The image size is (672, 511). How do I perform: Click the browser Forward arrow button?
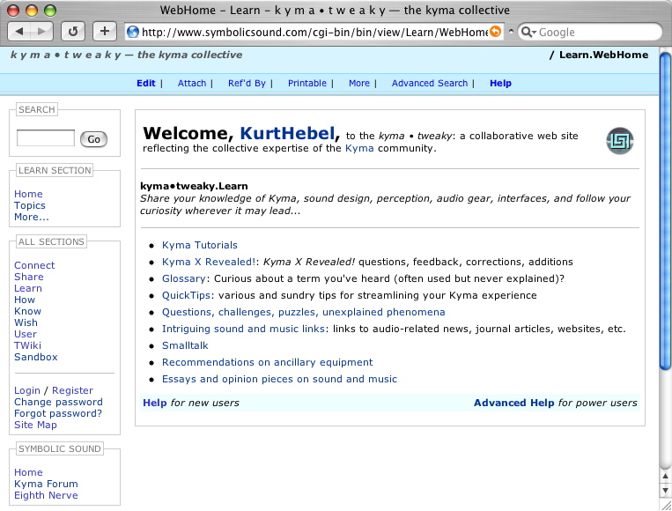42,32
